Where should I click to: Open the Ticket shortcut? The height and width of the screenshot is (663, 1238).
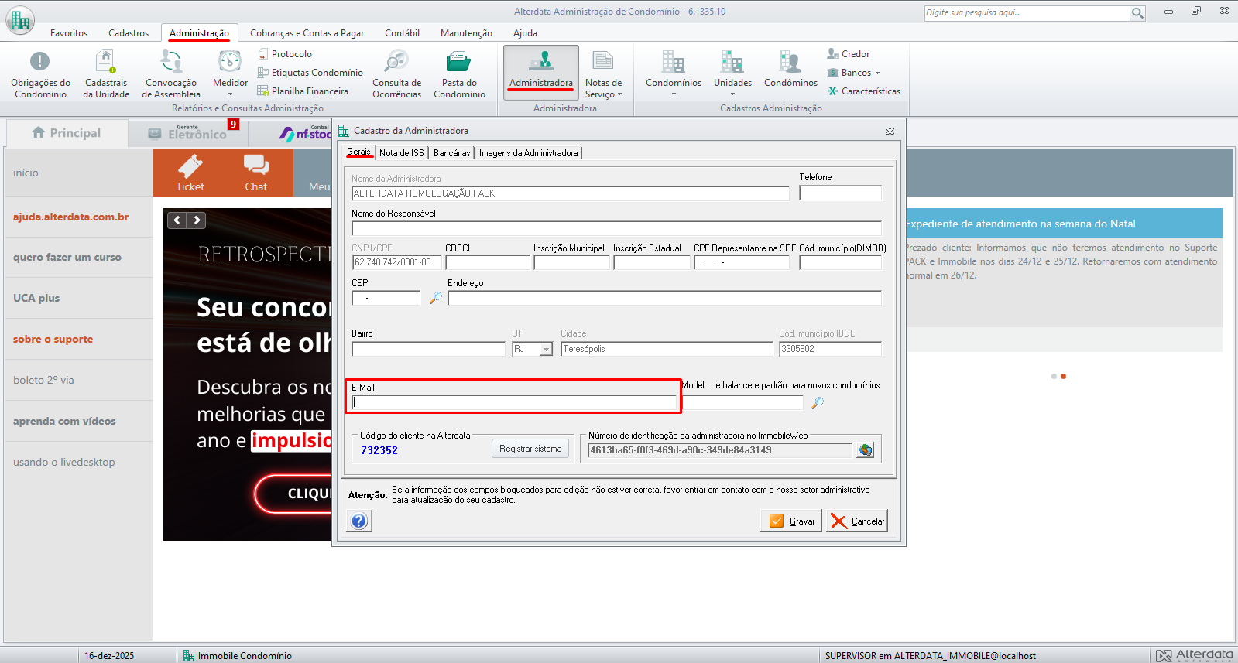[190, 172]
